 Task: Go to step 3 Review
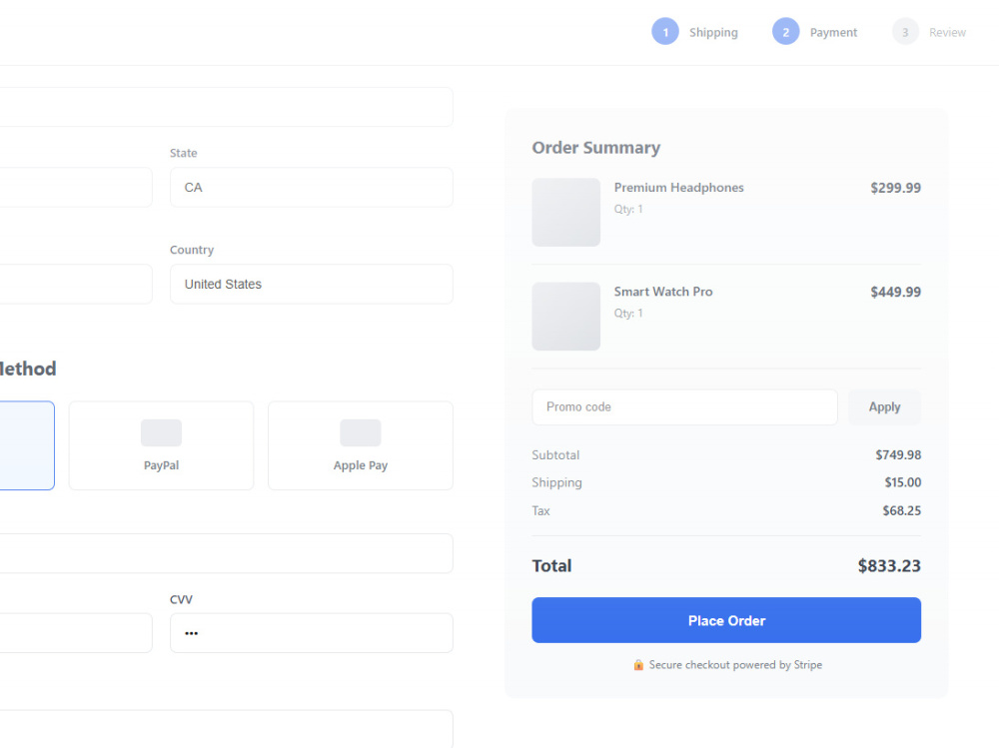coord(929,32)
